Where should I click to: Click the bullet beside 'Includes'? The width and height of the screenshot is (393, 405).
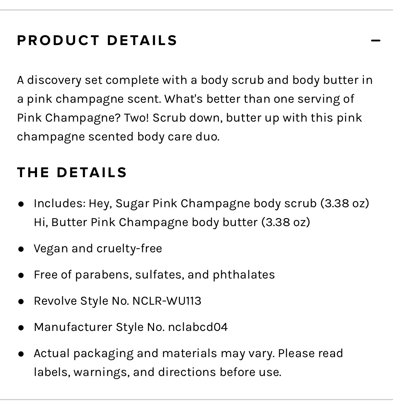tap(21, 204)
